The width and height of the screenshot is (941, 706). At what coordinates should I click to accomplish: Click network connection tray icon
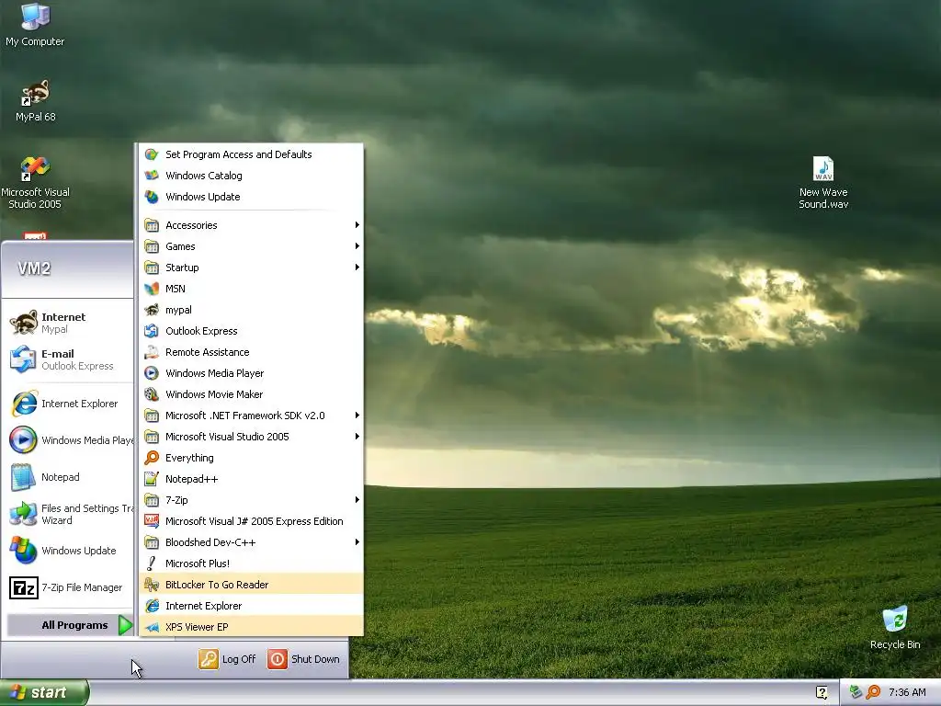pos(856,692)
